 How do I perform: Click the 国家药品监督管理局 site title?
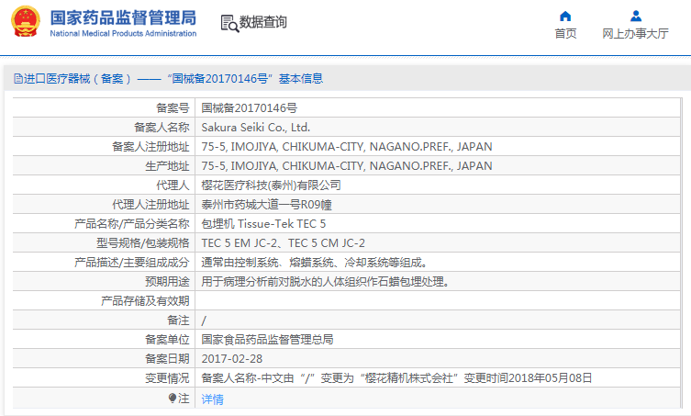(x=123, y=17)
